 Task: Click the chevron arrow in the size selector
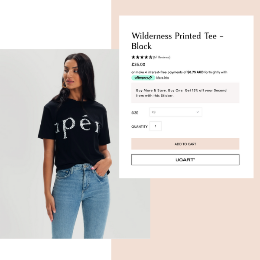(x=198, y=112)
